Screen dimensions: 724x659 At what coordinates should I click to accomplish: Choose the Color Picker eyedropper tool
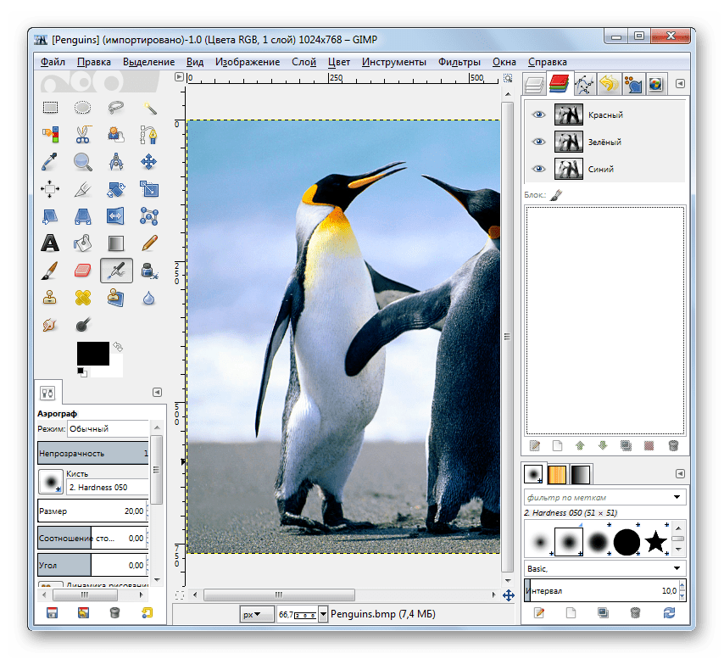(x=50, y=162)
